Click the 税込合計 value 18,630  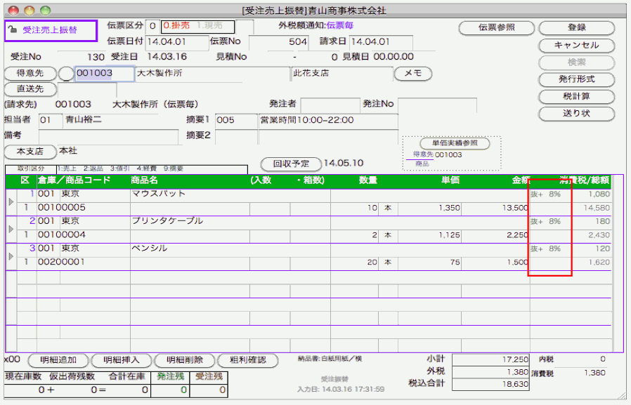point(490,385)
